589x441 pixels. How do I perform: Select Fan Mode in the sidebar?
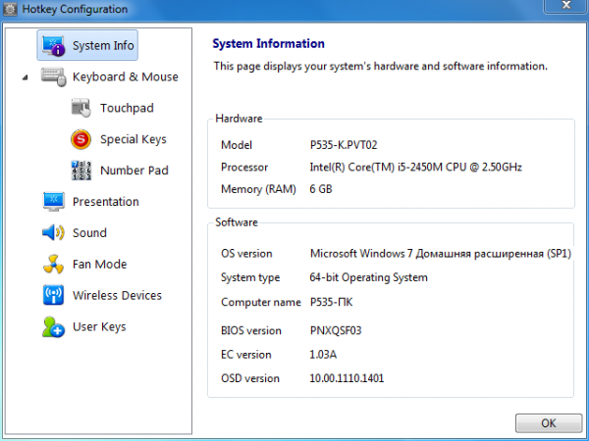pyautogui.click(x=100, y=264)
